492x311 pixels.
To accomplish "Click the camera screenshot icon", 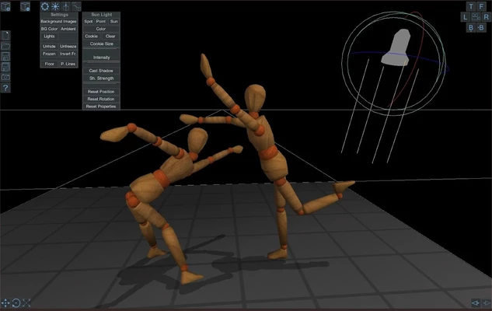I will point(5,78).
